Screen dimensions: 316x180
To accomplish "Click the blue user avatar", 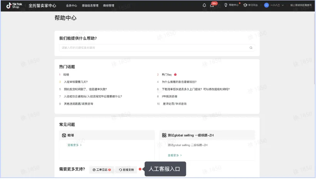I will click(266, 5).
